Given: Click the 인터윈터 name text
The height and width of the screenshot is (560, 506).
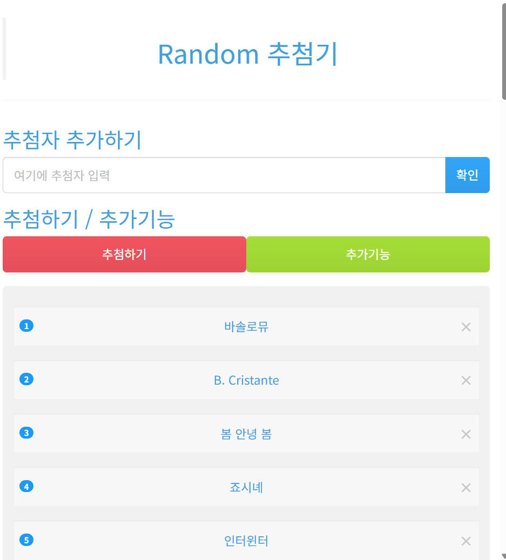Looking at the screenshot, I should tap(246, 541).
